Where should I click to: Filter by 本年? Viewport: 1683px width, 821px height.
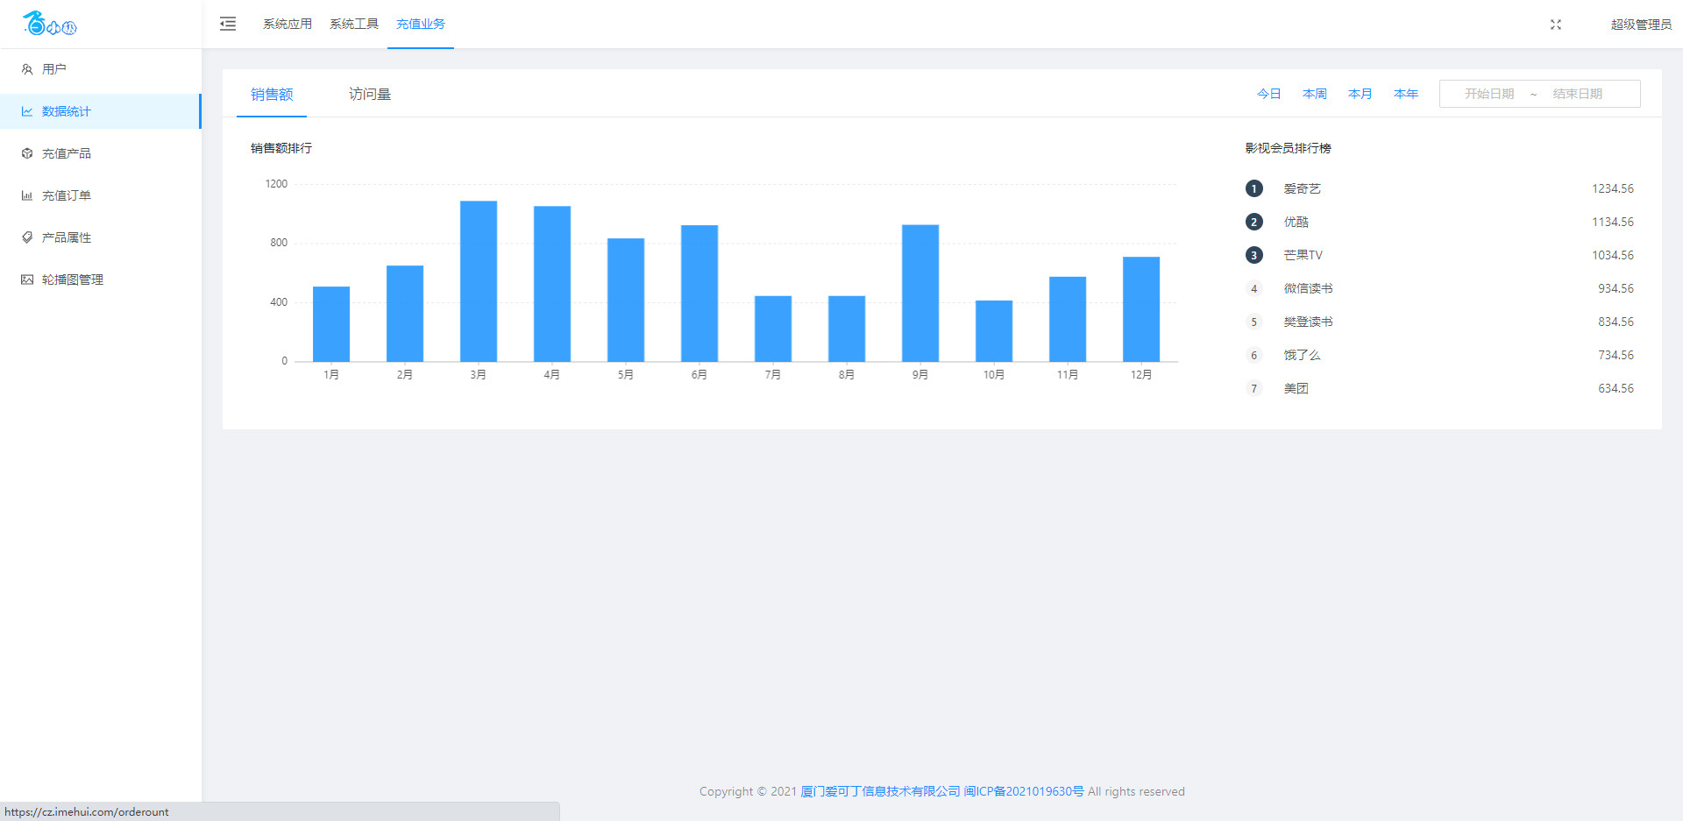(x=1406, y=94)
